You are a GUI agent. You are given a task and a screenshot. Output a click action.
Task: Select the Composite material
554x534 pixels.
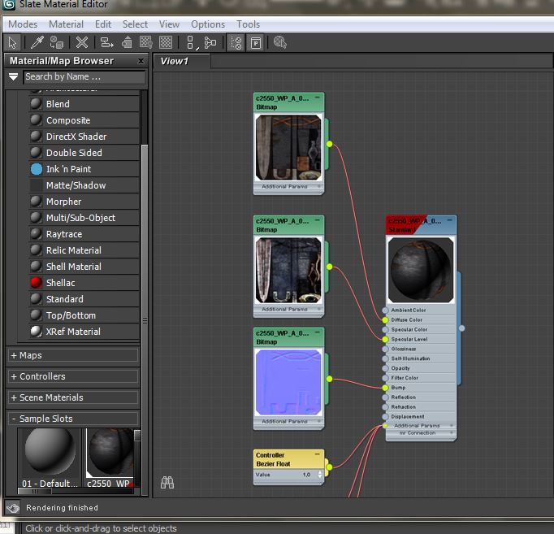pyautogui.click(x=84, y=120)
